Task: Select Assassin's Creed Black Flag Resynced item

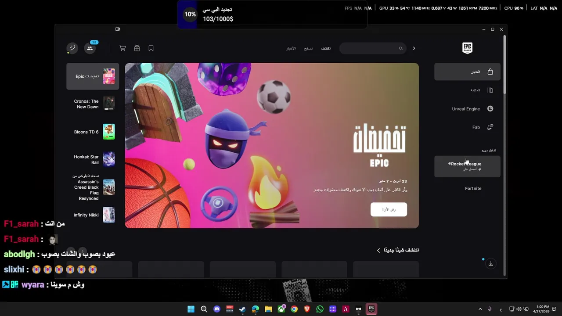Action: [93, 187]
